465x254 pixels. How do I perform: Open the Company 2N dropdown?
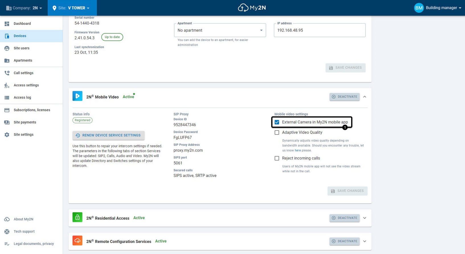[x=24, y=8]
